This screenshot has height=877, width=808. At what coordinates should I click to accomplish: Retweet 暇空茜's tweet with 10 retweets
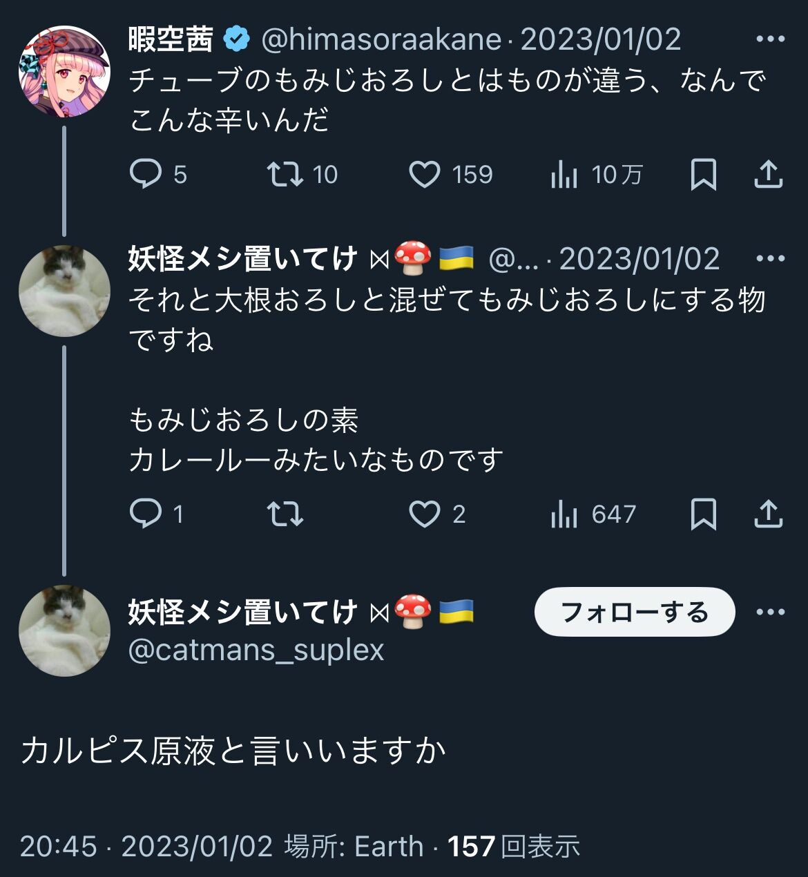click(x=285, y=175)
